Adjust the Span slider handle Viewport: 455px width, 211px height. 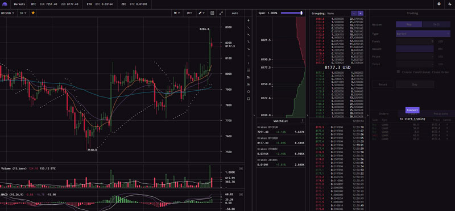click(302, 13)
